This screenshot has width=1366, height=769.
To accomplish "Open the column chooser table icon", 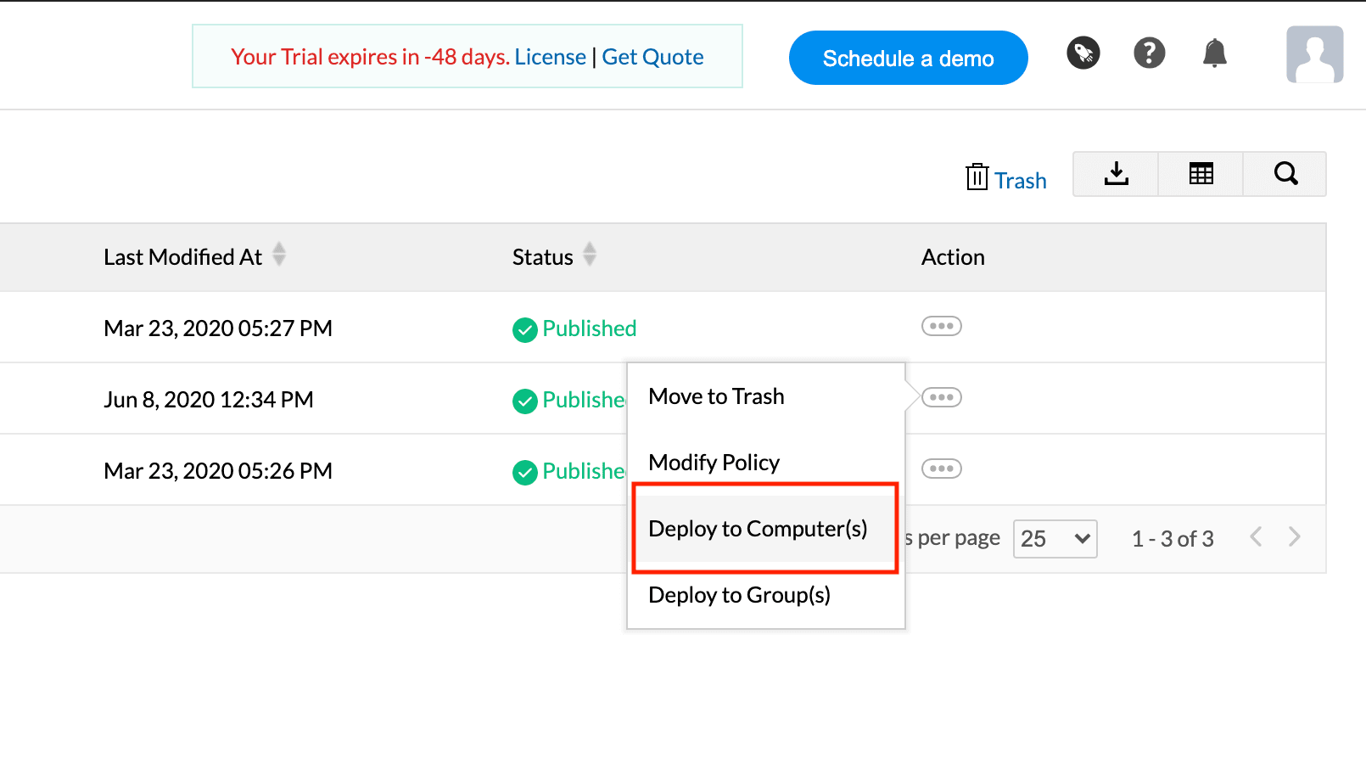I will pos(1201,174).
